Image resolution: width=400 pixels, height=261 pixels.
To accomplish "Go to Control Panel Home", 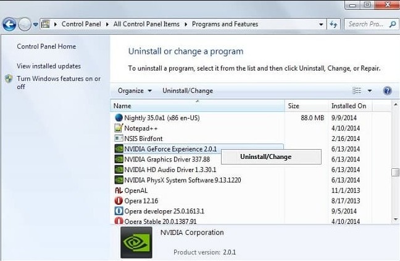I will [x=46, y=46].
